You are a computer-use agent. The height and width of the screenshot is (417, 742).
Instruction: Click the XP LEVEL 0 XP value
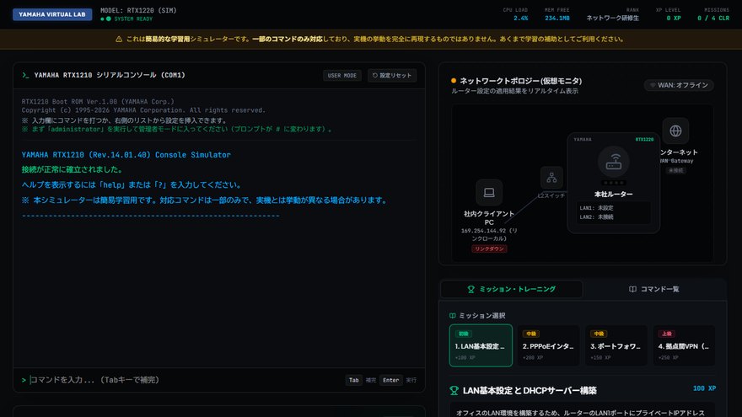click(674, 19)
